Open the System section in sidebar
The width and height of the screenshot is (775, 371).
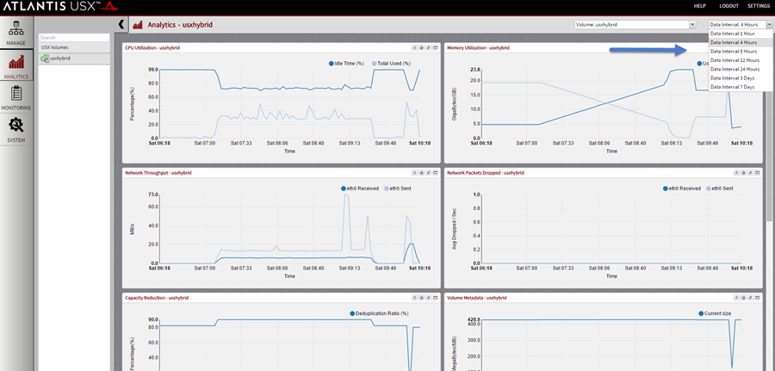[16, 129]
